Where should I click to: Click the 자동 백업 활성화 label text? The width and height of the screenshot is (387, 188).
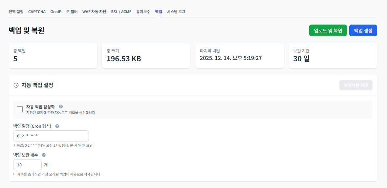tap(40, 107)
